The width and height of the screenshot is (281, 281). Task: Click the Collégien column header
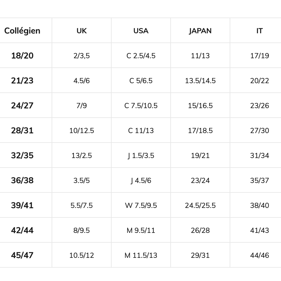point(22,31)
